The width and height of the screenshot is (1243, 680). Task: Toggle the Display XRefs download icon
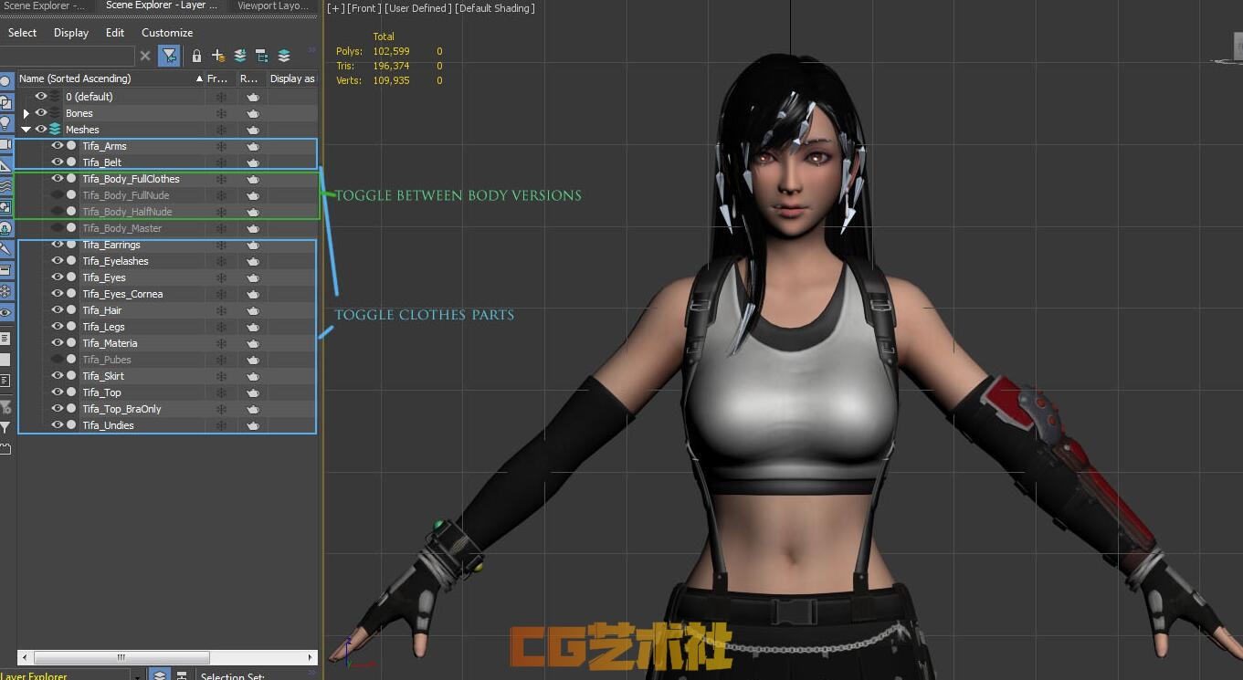pos(5,228)
